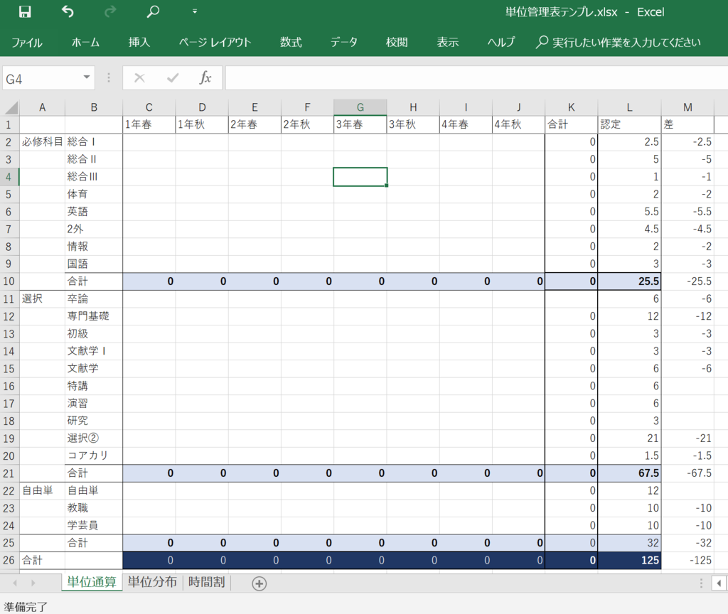Open the Customize Quick Access Toolbar dropdown
This screenshot has width=728, height=614.
[195, 11]
